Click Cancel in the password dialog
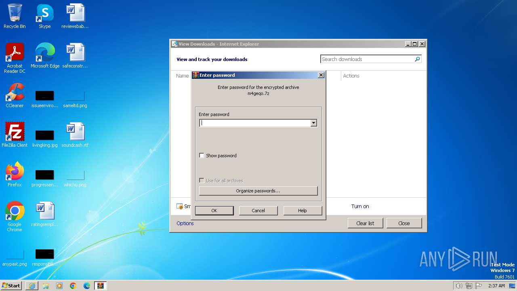Screen dimensions: 517x291 point(258,211)
